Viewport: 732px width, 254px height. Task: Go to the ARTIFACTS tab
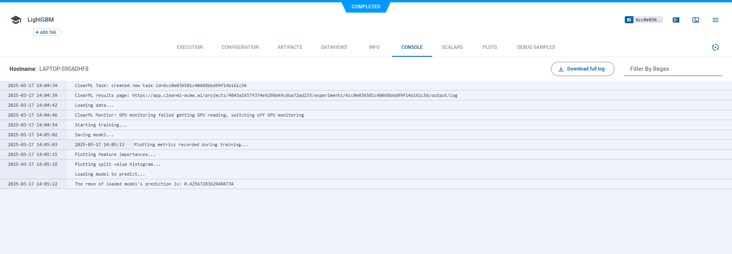pos(289,47)
